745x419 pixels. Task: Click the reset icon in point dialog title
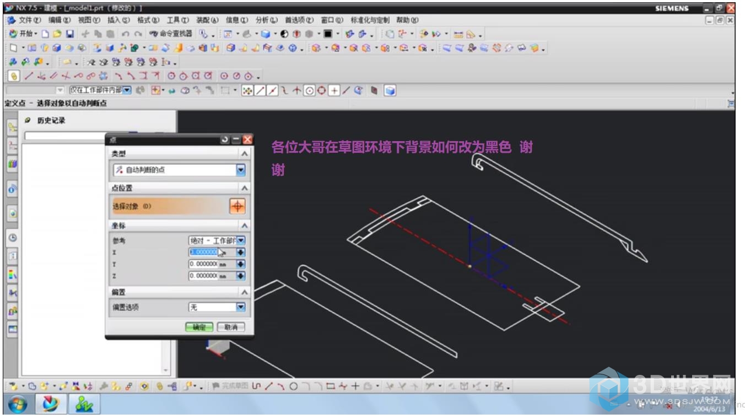point(225,140)
